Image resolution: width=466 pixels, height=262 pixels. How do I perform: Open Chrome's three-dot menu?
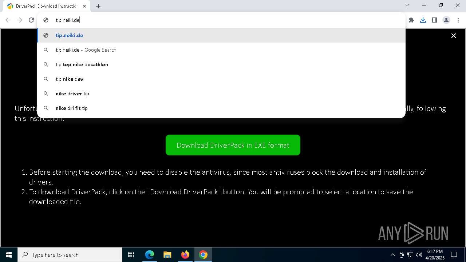(458, 20)
